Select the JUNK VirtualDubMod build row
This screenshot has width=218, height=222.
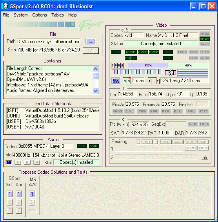coord(53,116)
